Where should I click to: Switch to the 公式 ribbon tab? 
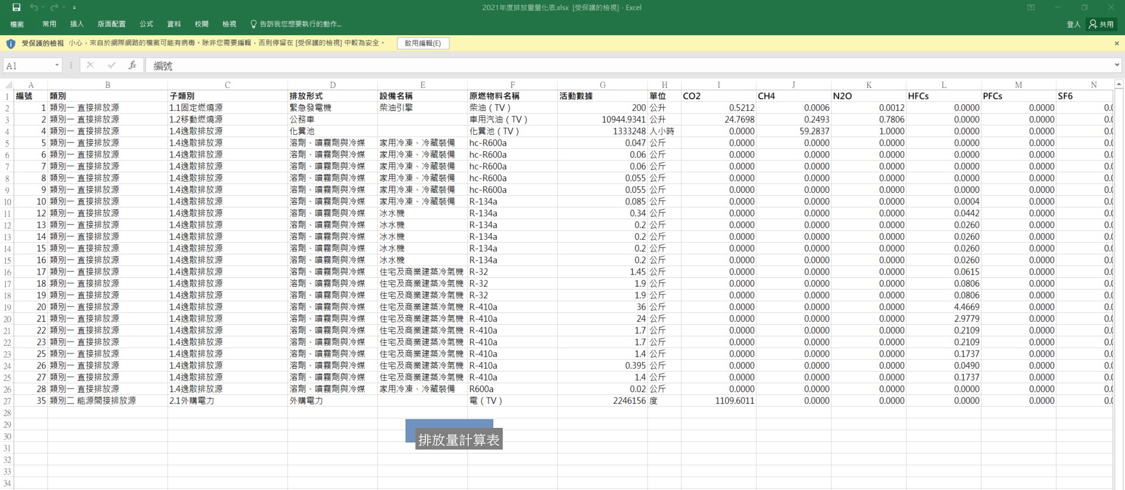pyautogui.click(x=146, y=24)
